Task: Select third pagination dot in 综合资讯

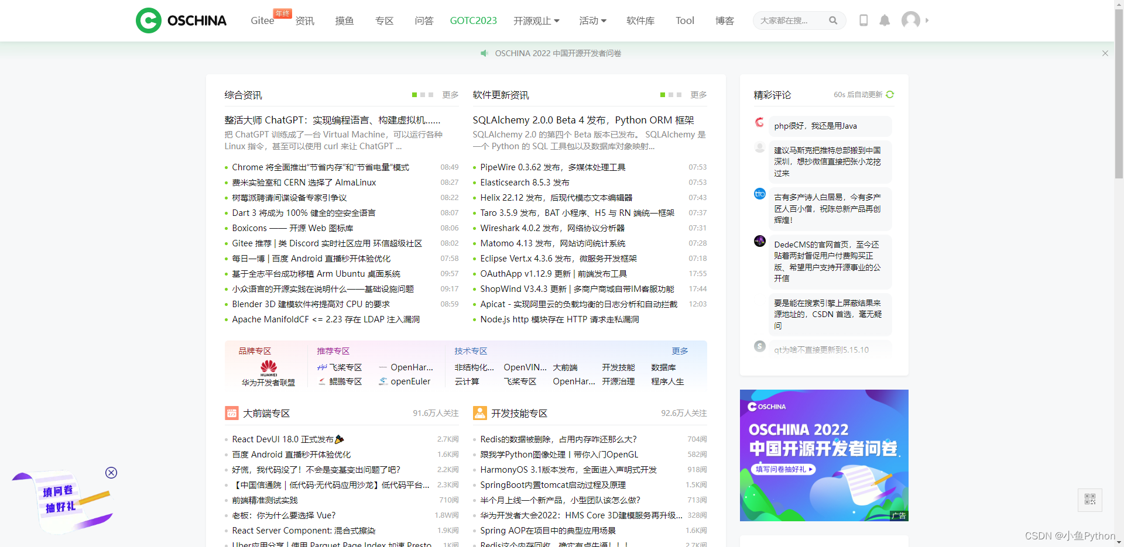Action: [431, 95]
